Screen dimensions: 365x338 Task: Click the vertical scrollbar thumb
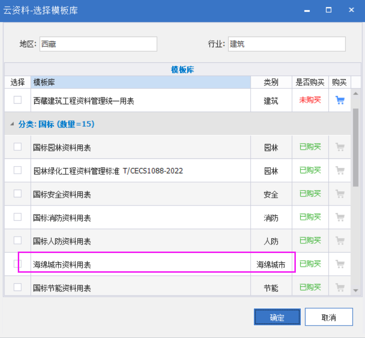(x=355, y=147)
